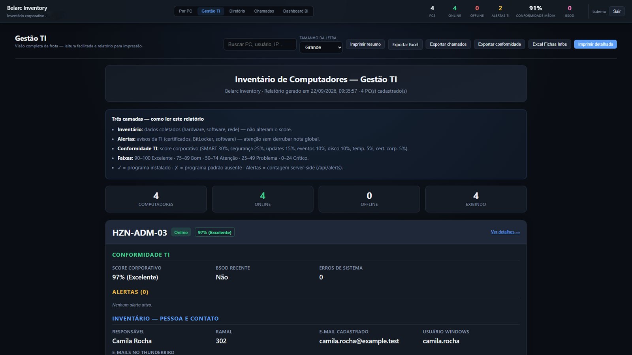Click Exportar chamados button
632x355 pixels.
tap(448, 44)
